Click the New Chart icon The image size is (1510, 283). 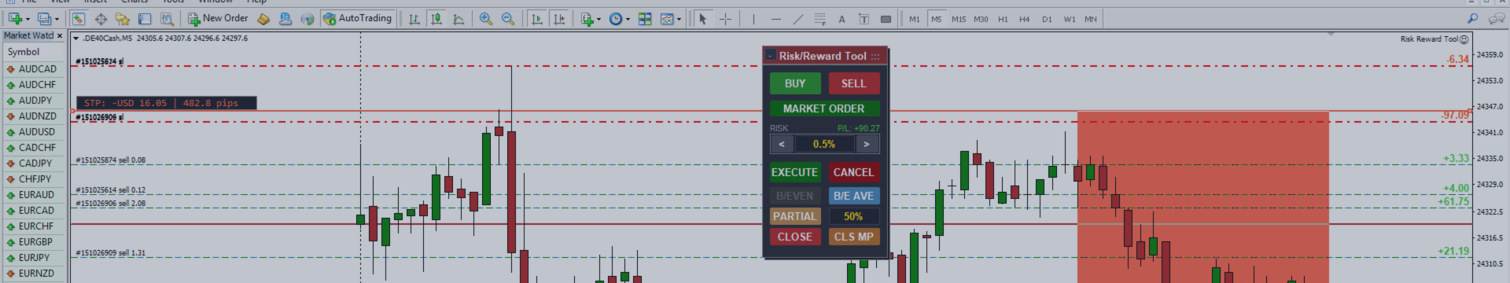click(15, 19)
